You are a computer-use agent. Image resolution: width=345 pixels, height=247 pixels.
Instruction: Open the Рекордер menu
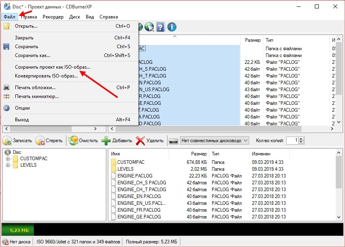(53, 17)
